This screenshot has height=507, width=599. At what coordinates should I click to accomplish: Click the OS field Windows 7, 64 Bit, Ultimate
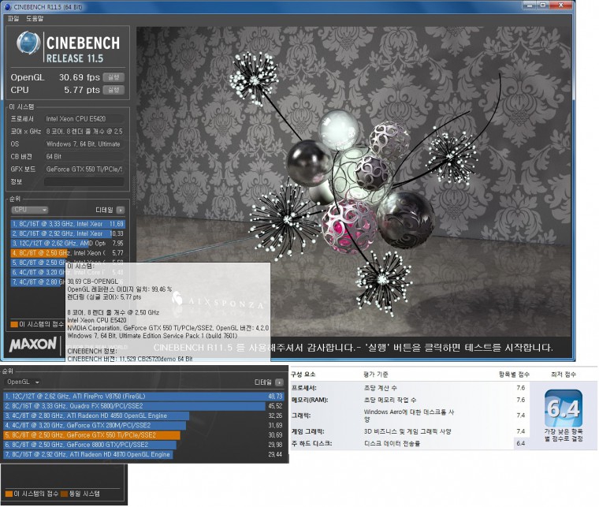pyautogui.click(x=84, y=144)
